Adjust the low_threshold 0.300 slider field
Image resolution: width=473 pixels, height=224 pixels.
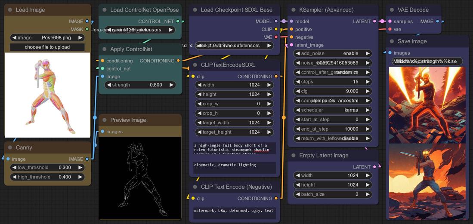[x=47, y=167]
